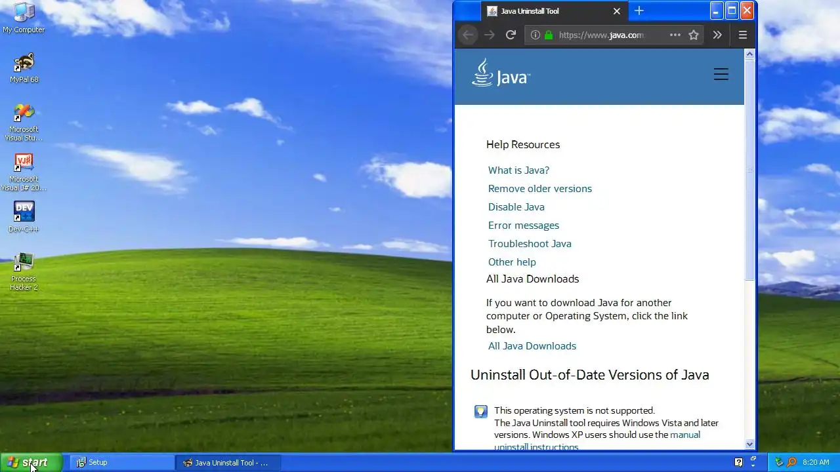This screenshot has width=840, height=472.
Task: Click the Help Resources heading text
Action: 523,144
